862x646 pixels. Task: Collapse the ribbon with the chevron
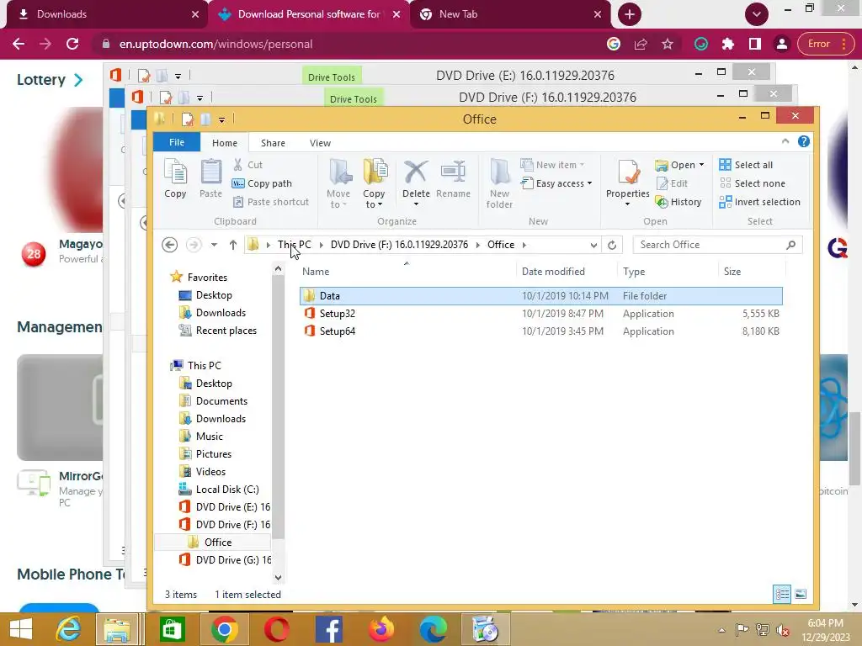click(x=785, y=141)
